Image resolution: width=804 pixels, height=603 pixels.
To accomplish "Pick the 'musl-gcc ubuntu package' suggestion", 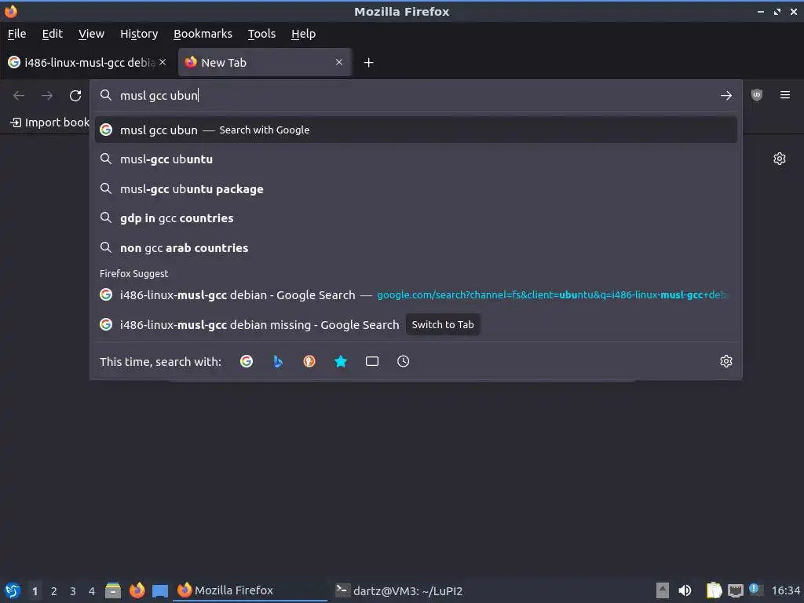I will (x=416, y=188).
